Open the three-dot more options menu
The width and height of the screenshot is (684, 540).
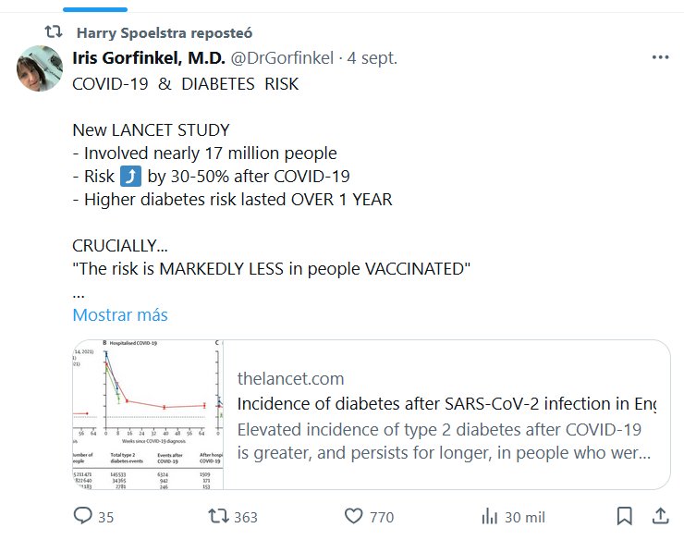[659, 57]
